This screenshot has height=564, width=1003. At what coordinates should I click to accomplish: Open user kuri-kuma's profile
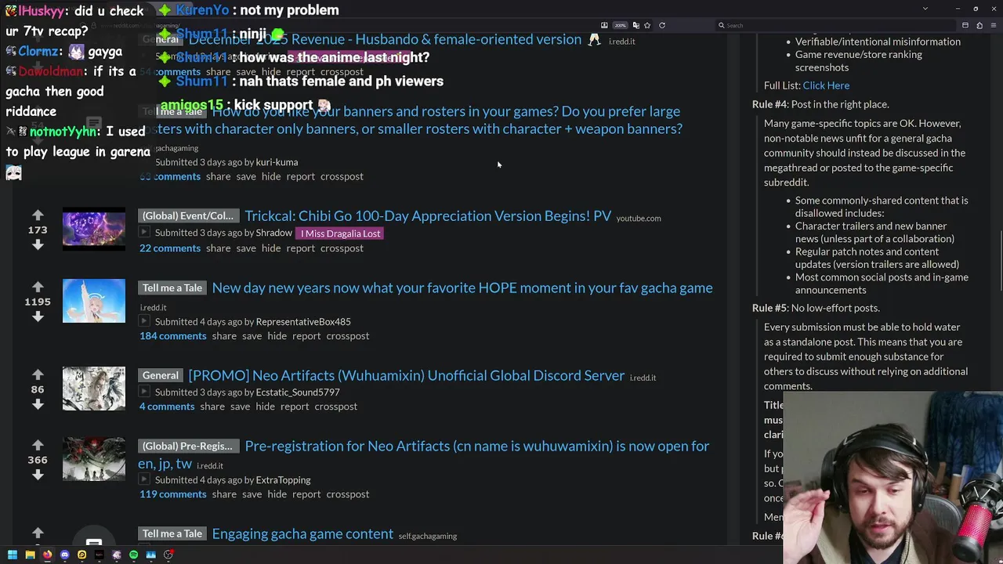(277, 162)
